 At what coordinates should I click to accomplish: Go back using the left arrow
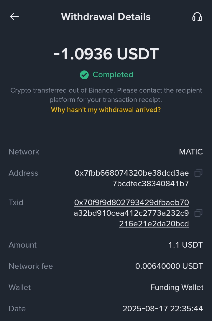[14, 17]
